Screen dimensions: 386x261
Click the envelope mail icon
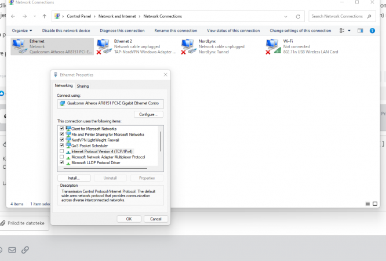point(12,250)
